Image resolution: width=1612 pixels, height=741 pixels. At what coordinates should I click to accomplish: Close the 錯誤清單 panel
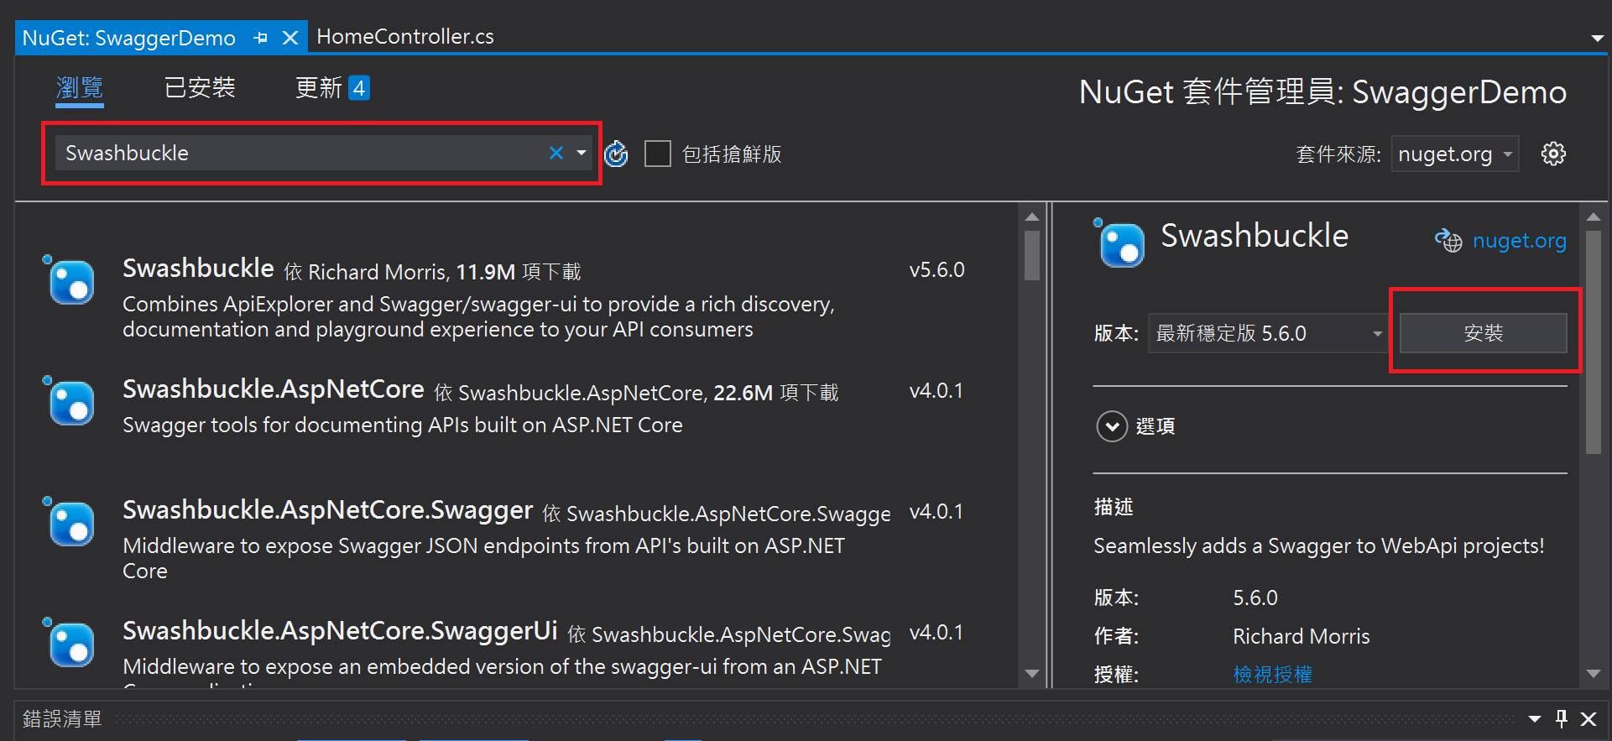pos(1589,719)
